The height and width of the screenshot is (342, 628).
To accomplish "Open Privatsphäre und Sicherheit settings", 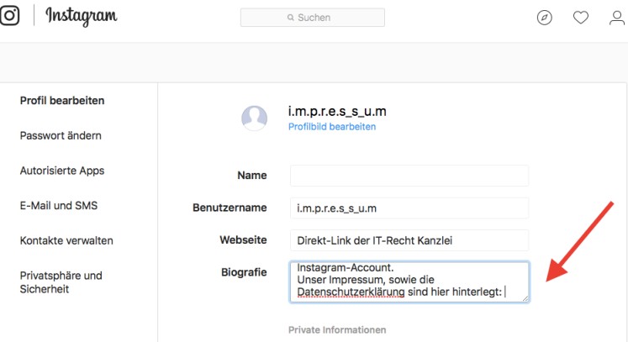I will [x=61, y=282].
